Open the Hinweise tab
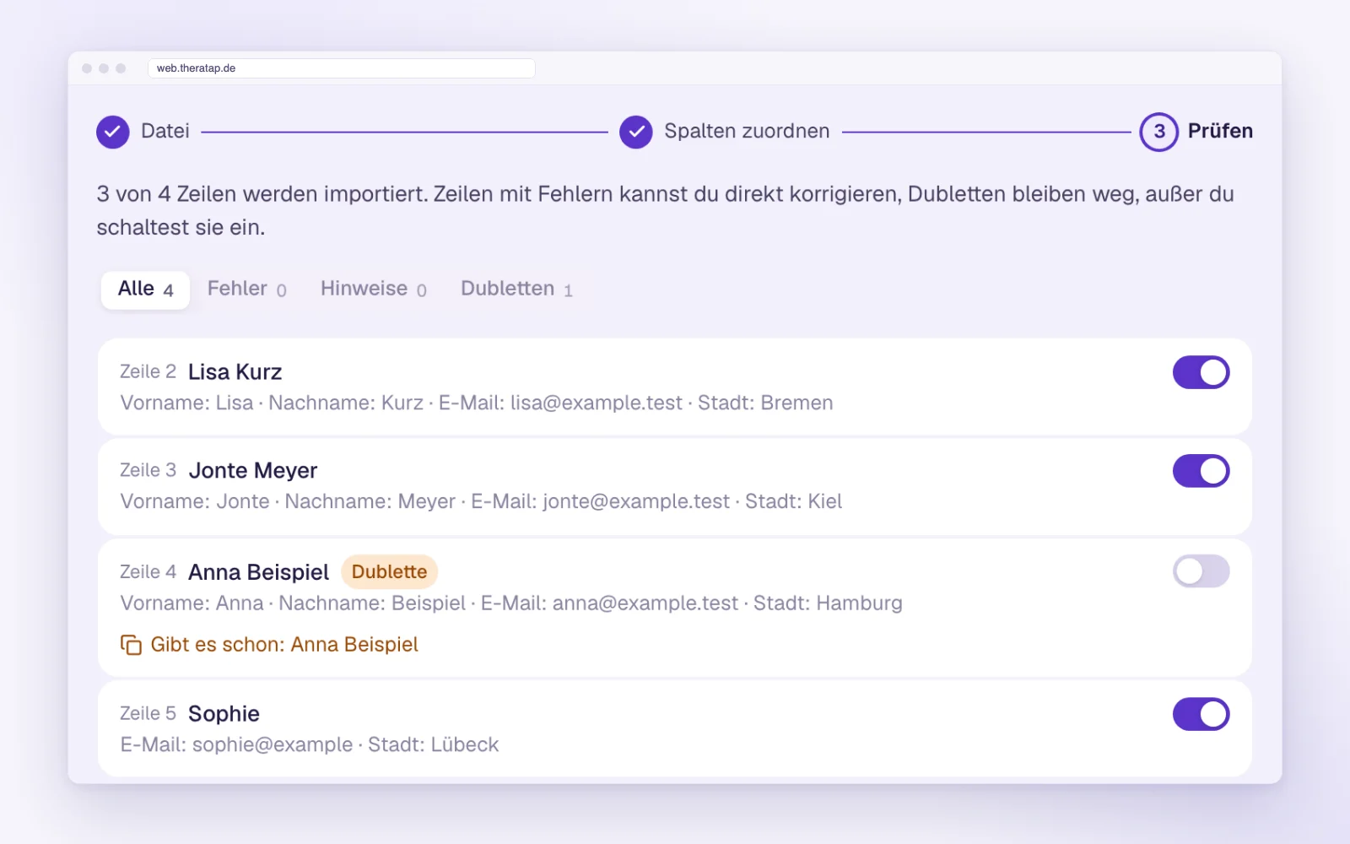 pos(373,289)
